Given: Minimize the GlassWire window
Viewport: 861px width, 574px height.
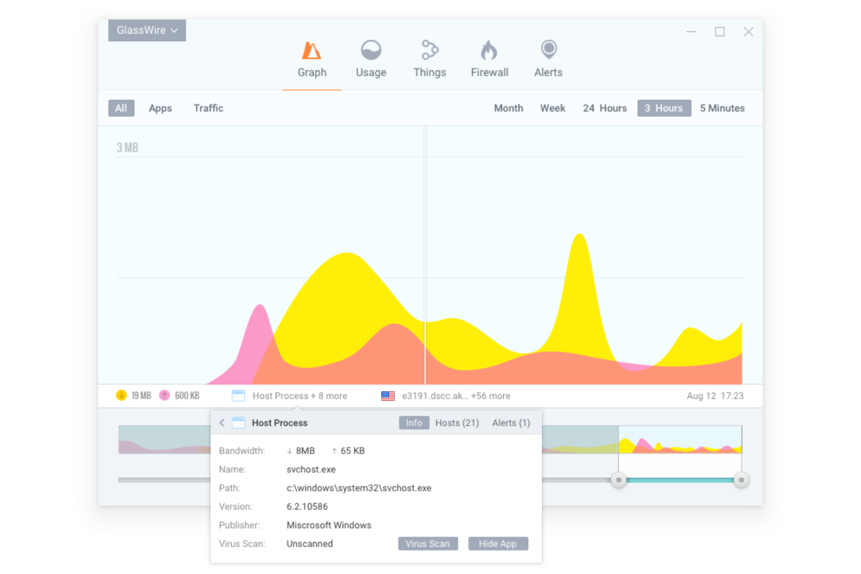Looking at the screenshot, I should pyautogui.click(x=691, y=32).
